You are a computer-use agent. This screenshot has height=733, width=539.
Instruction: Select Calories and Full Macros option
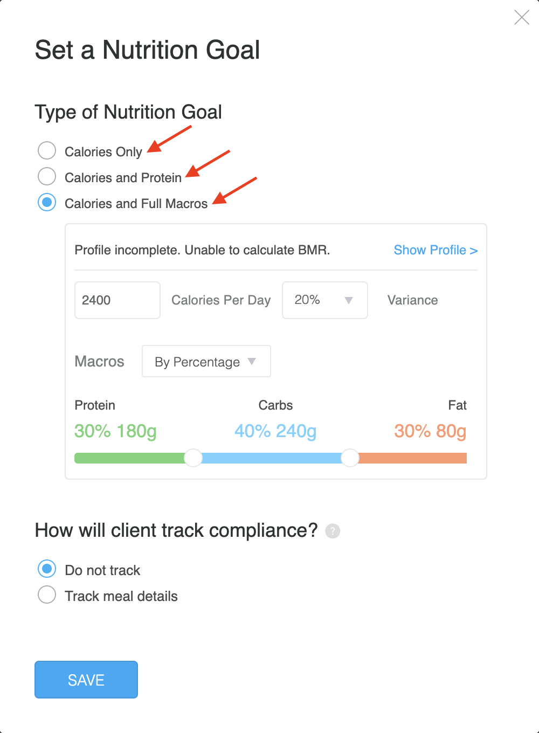pyautogui.click(x=47, y=203)
